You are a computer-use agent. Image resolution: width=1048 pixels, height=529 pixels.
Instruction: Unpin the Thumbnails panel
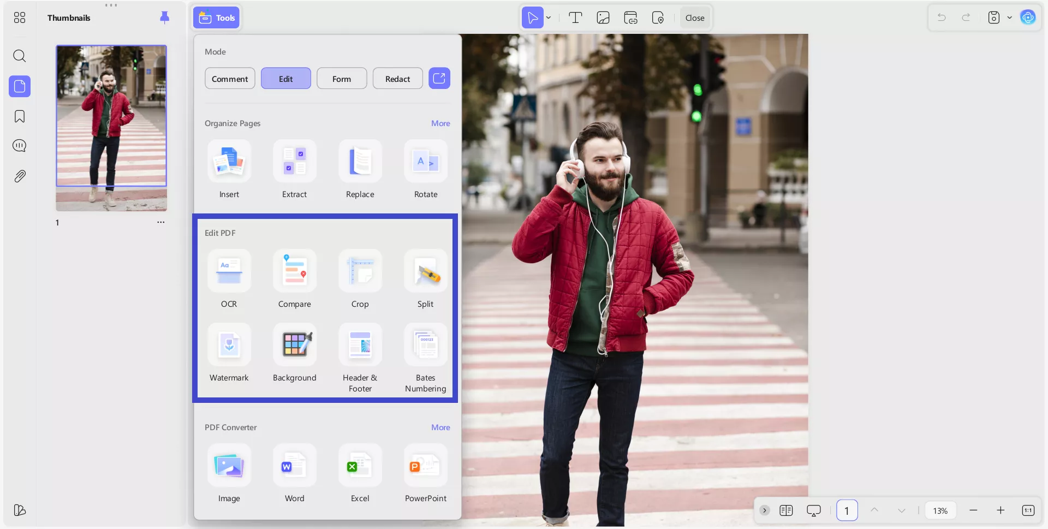pos(164,17)
